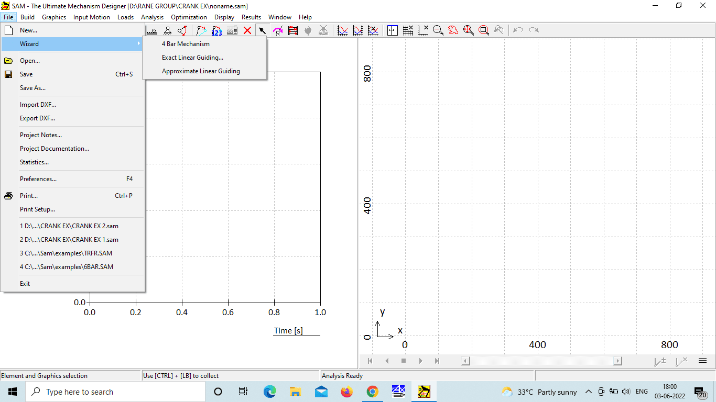Click the blue 123 numbering icon
Image resolution: width=716 pixels, height=402 pixels.
217,30
